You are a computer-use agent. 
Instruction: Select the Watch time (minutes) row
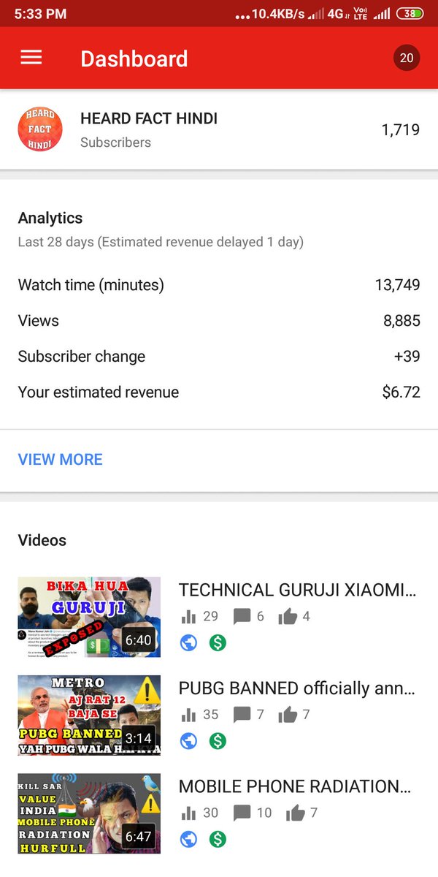click(219, 284)
